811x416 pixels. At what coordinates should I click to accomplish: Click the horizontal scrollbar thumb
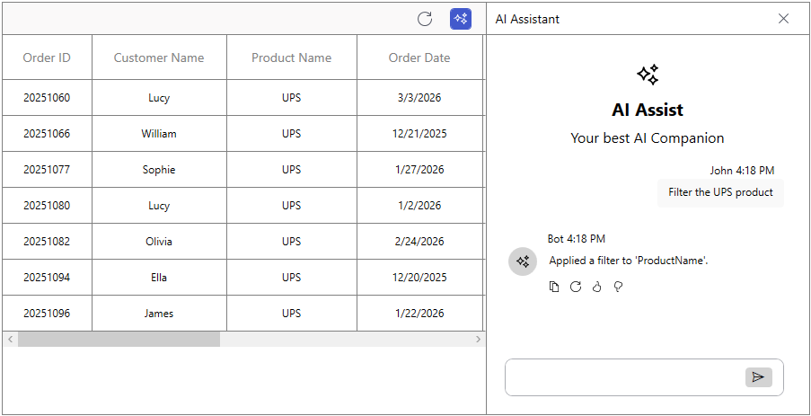(119, 340)
